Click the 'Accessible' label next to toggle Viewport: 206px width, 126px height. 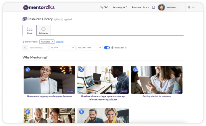119,48
